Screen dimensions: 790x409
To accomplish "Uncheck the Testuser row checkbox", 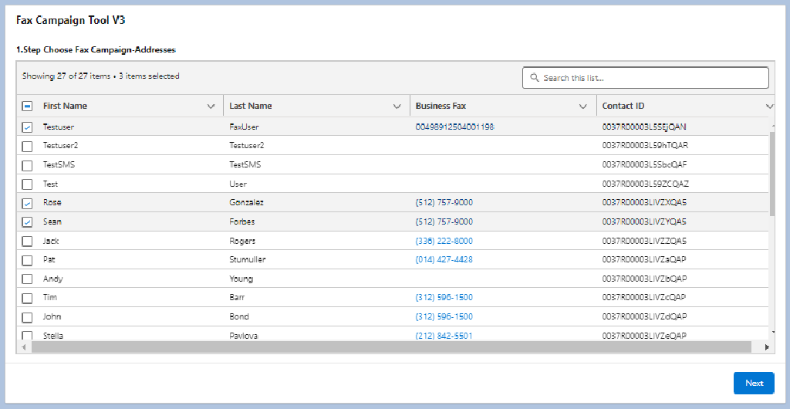I will [27, 127].
